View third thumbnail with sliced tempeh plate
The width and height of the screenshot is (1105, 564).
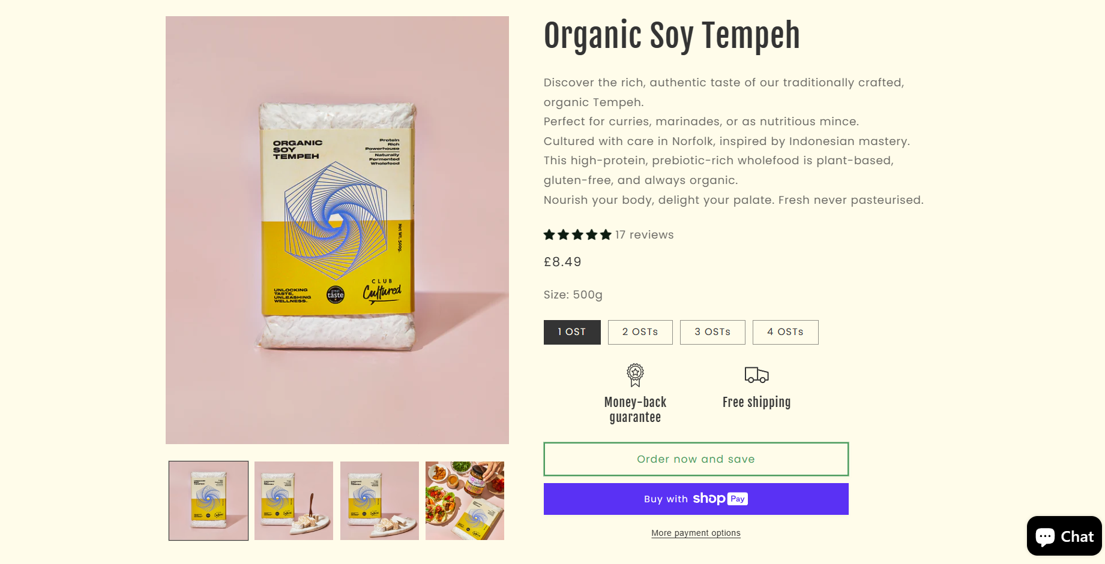379,500
